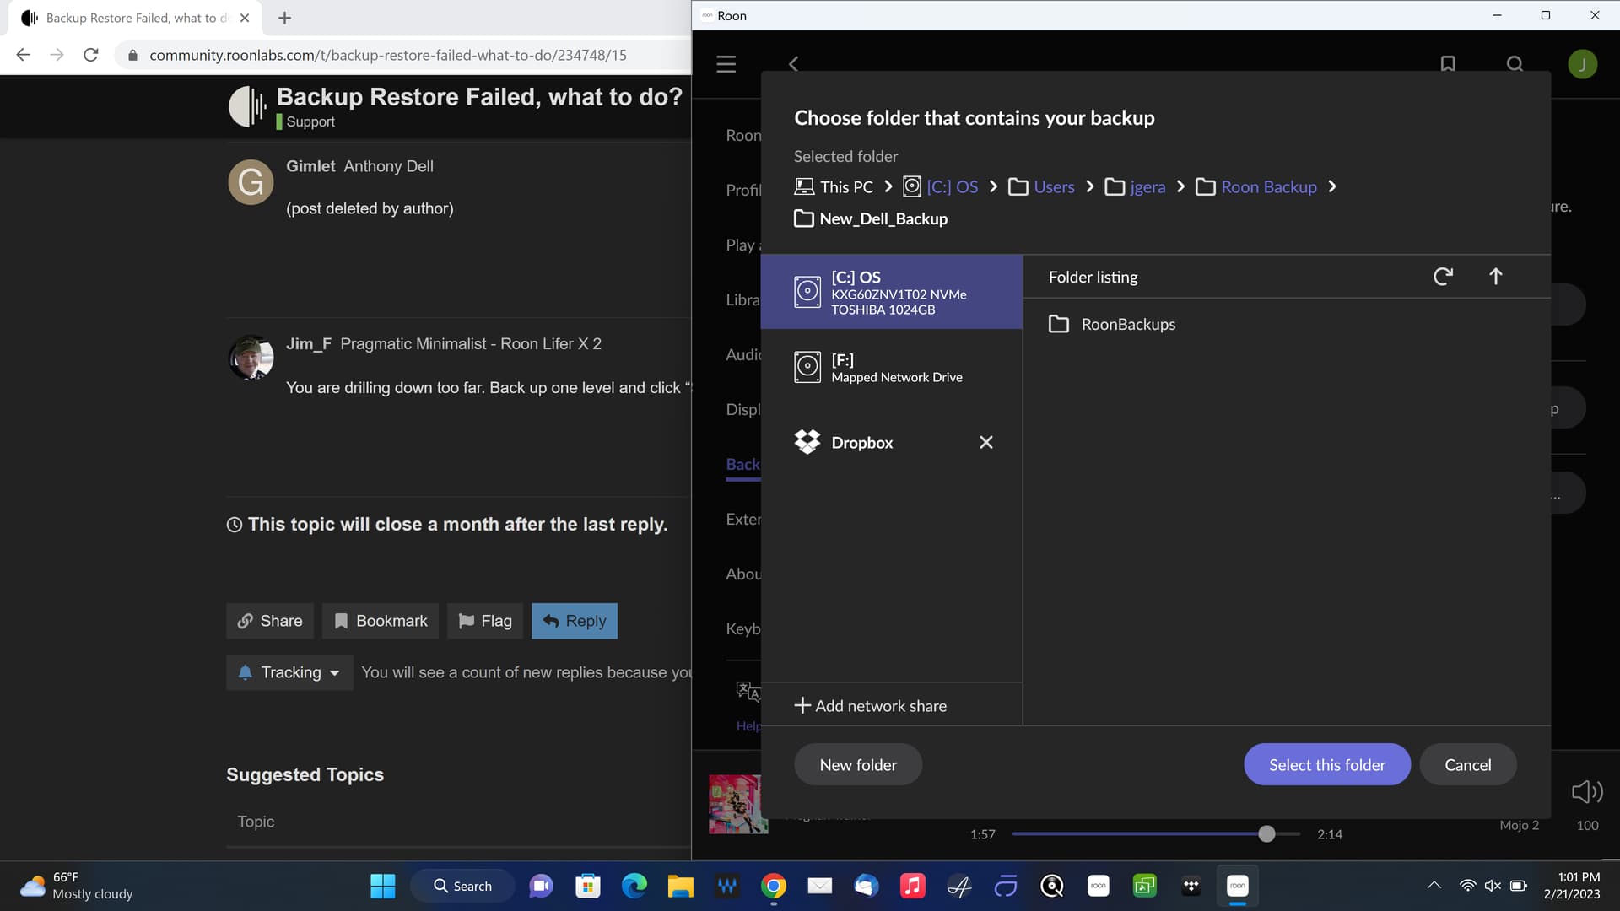Open Windows Start menu
Viewport: 1620px width, 911px height.
(x=382, y=886)
